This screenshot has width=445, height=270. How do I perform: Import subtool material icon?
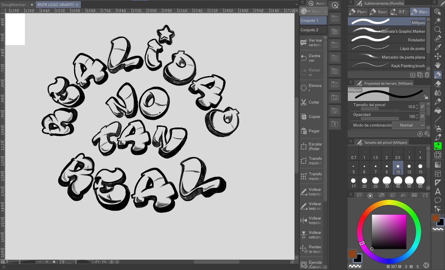tap(413, 75)
